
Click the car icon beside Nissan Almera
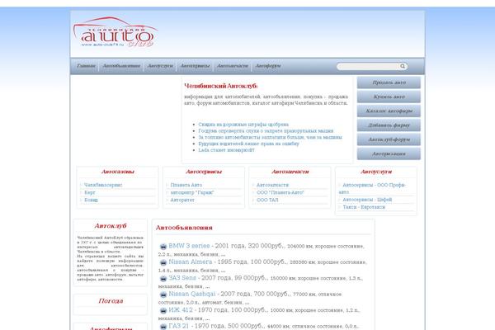click(163, 262)
